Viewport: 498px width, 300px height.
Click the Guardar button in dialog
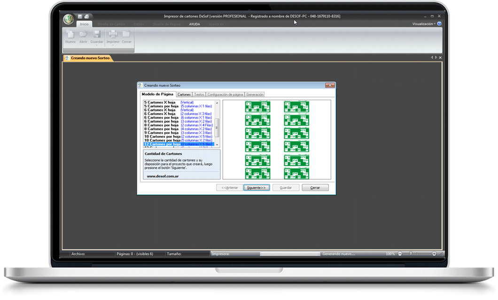pos(286,187)
